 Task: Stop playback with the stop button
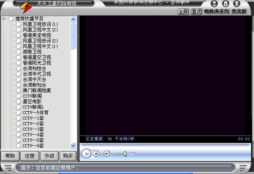click(96, 154)
